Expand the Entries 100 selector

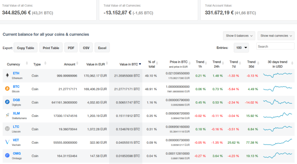click(241, 47)
